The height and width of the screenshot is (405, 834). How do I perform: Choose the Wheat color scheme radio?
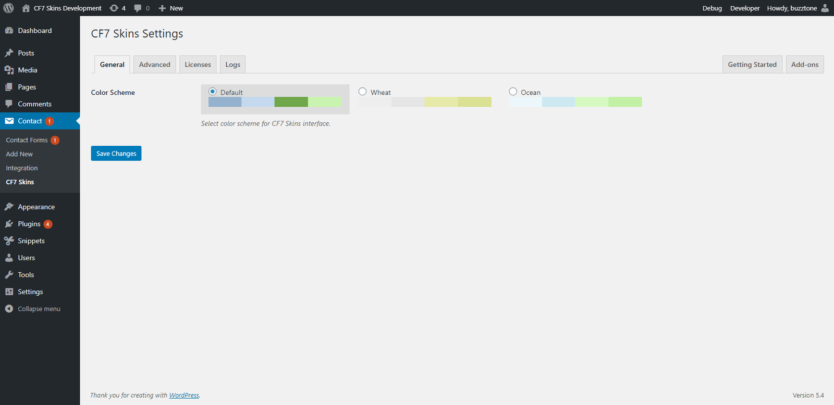(x=363, y=92)
